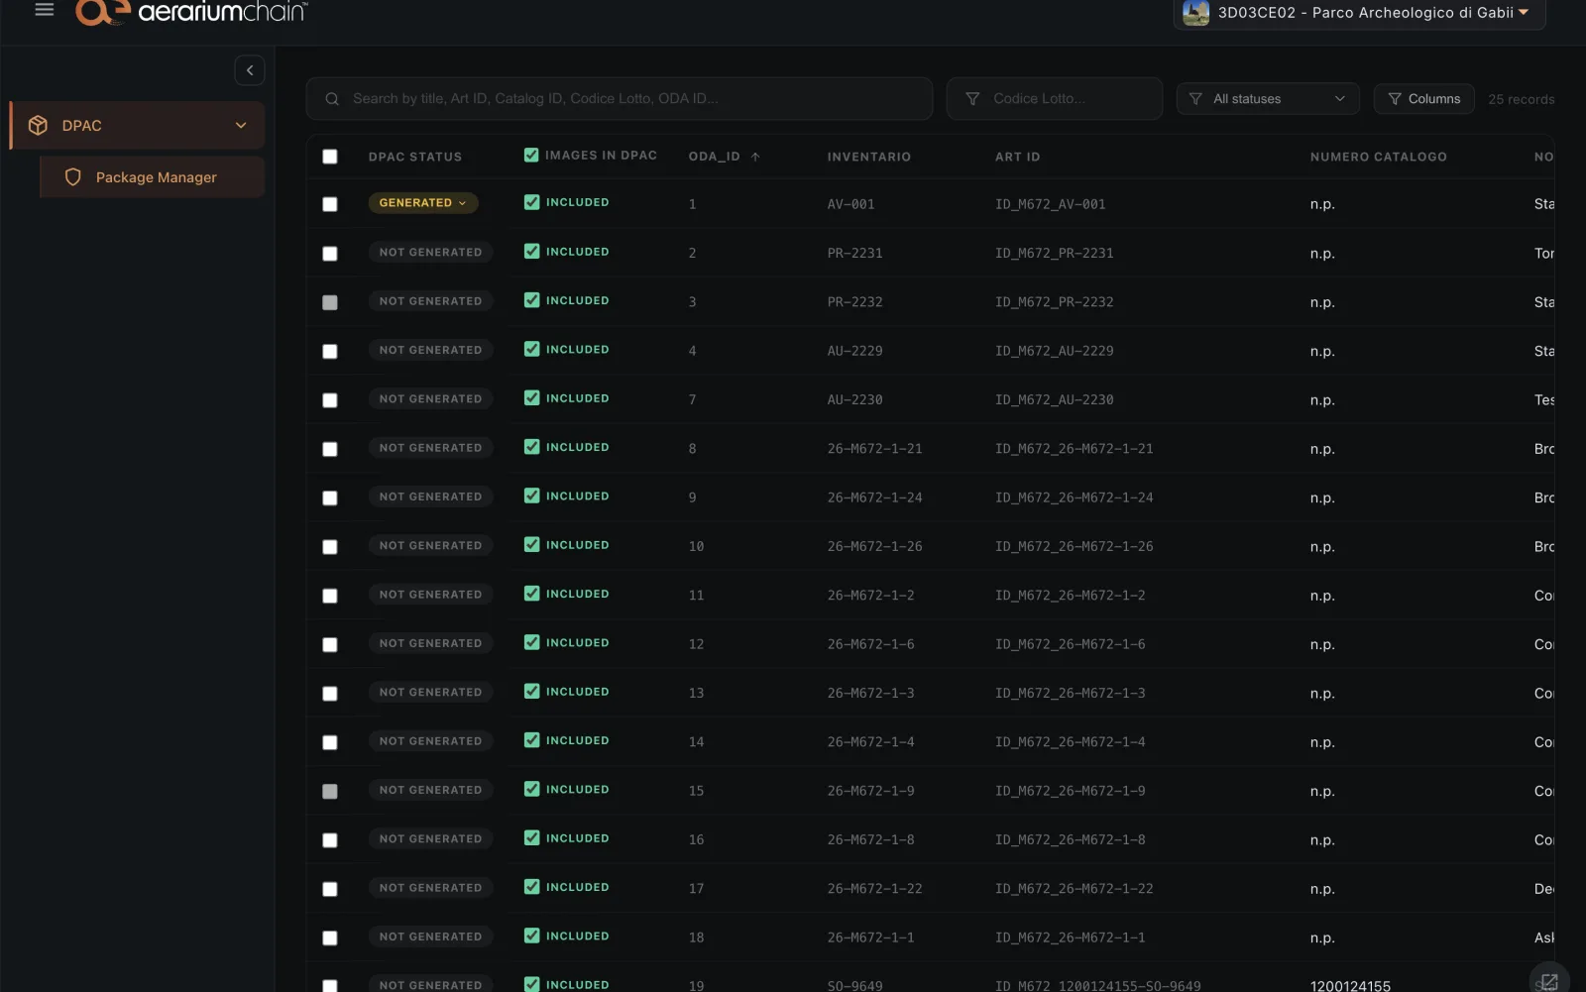Select the row checkbox for AU-2230
Viewport: 1586px width, 992px height.
(330, 400)
